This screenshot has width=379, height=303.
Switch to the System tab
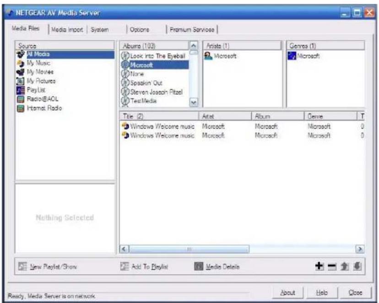pyautogui.click(x=100, y=30)
